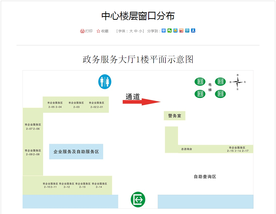Click the blue 企业服务及自助服务区 box
Screen dimensions: 276x214
click(76, 151)
